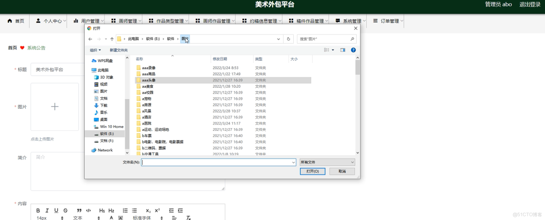The height and width of the screenshot is (220, 545).
Task: Insert a blockquote in the editor
Action: tap(79, 211)
